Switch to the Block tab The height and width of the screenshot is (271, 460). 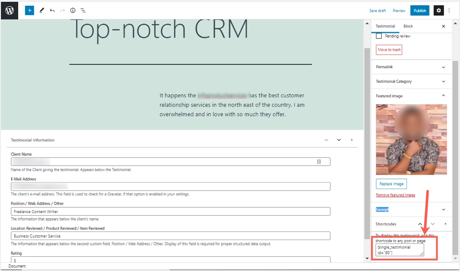tap(408, 26)
